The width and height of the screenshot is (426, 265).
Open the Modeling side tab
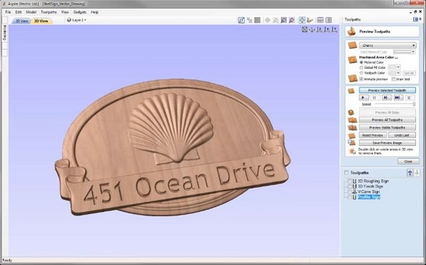[5, 33]
